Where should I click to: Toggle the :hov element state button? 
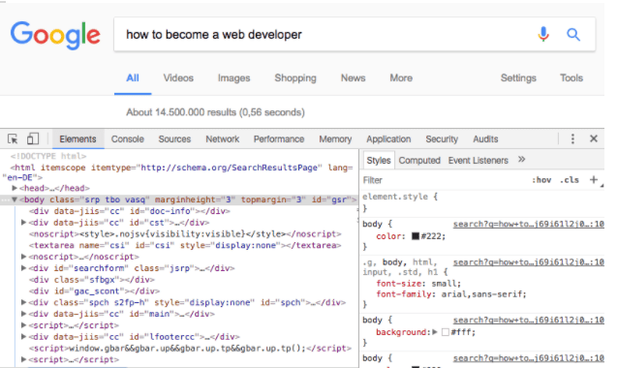click(x=541, y=180)
